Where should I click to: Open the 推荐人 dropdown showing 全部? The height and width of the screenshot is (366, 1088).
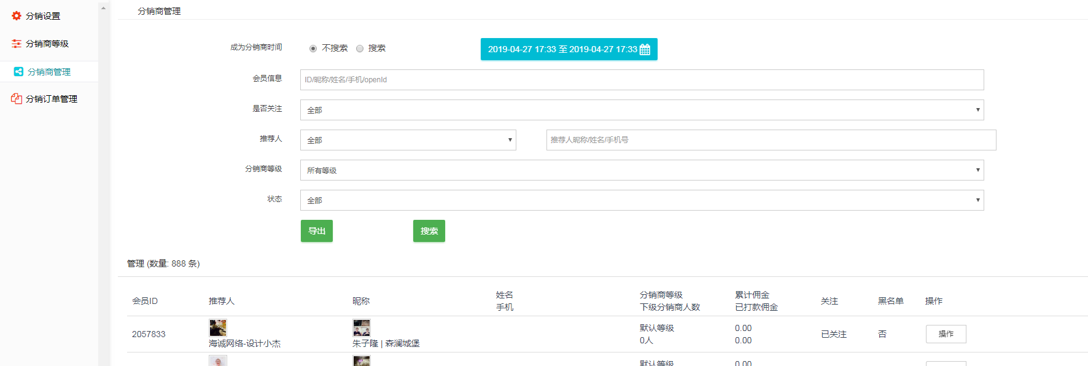click(408, 140)
